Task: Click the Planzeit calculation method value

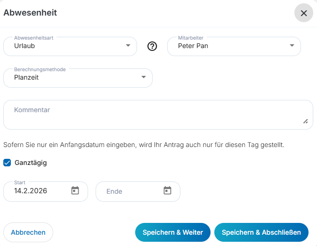Action: pyautogui.click(x=26, y=77)
